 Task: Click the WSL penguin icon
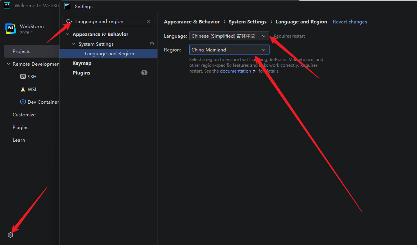pyautogui.click(x=23, y=89)
